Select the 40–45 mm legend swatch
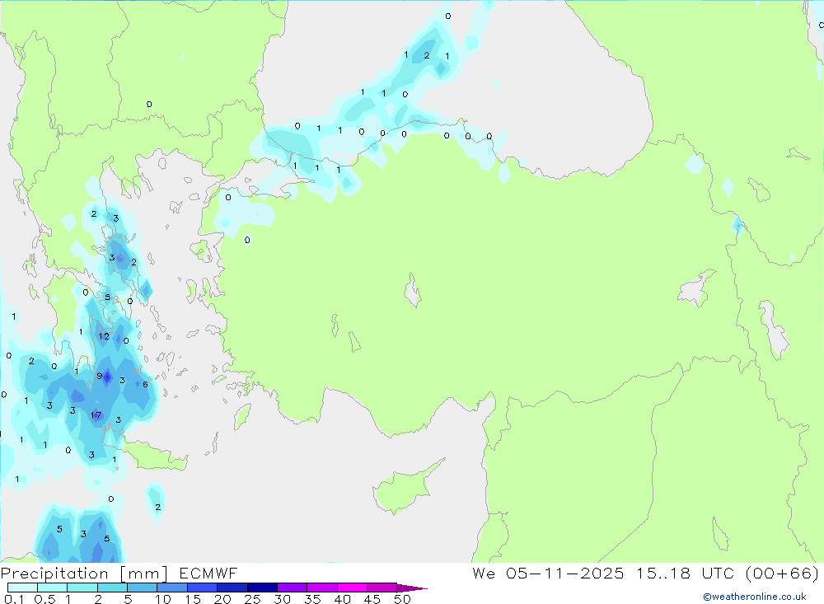The width and height of the screenshot is (824, 604). click(x=352, y=588)
